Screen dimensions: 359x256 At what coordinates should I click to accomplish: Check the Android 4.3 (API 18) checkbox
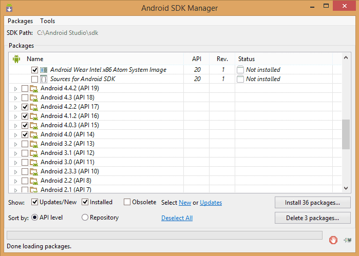[x=25, y=97]
